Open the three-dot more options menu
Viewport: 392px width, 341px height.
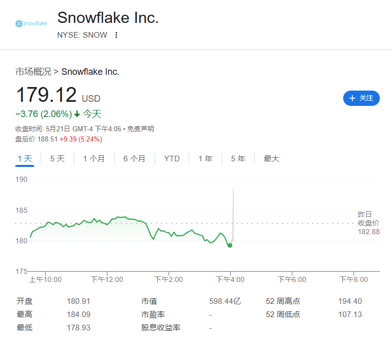116,35
